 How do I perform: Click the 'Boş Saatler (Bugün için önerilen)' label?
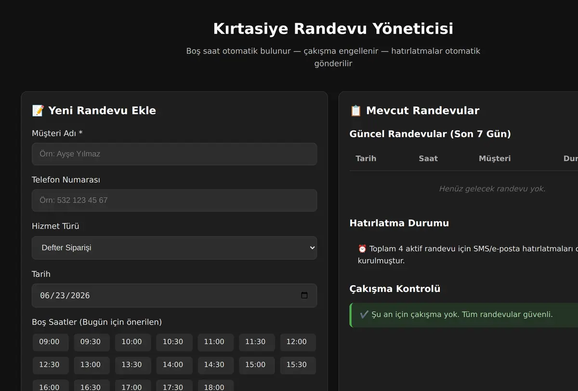tap(97, 322)
